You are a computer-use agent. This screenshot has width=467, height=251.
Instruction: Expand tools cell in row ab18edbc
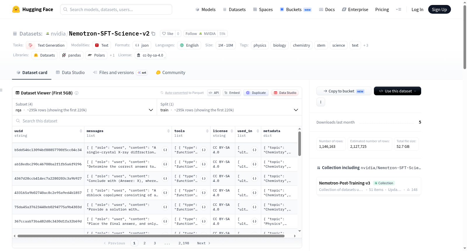tap(204, 164)
